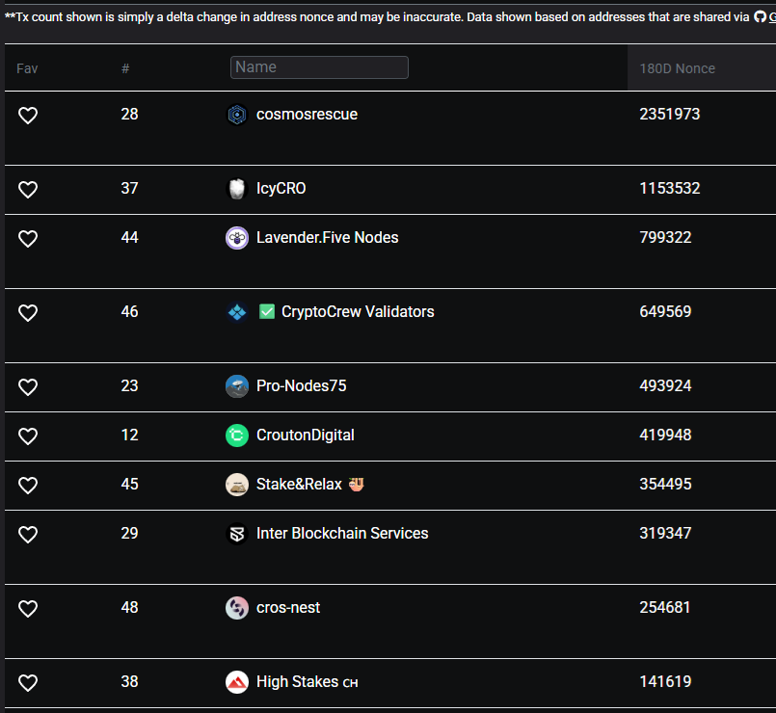Open the GitHub icon link in the notice

coord(760,16)
